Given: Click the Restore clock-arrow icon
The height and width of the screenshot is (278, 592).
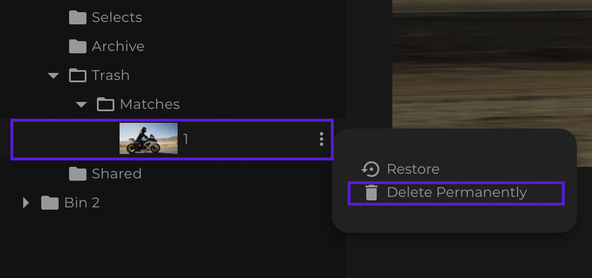Looking at the screenshot, I should [370, 169].
